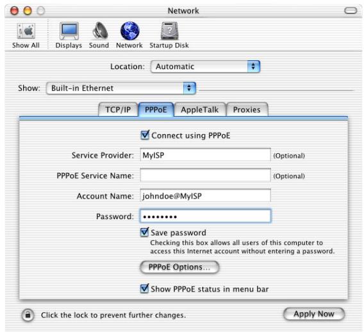Screen dimensions: 364x332
Task: Click the PPPoE Options button
Action: [179, 267]
